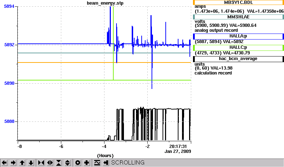This screenshot has width=284, height=167.
Task: Click the arrow-to-bar scrolling mode icon
Action: coord(106,163)
